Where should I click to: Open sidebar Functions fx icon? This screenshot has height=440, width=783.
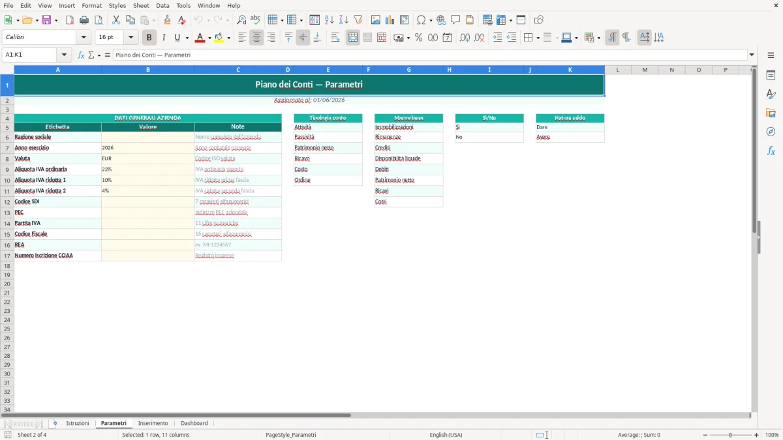771,151
